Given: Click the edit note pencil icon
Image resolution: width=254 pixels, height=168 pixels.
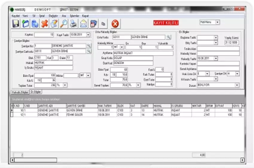Looking at the screenshot, I should point(54,24).
